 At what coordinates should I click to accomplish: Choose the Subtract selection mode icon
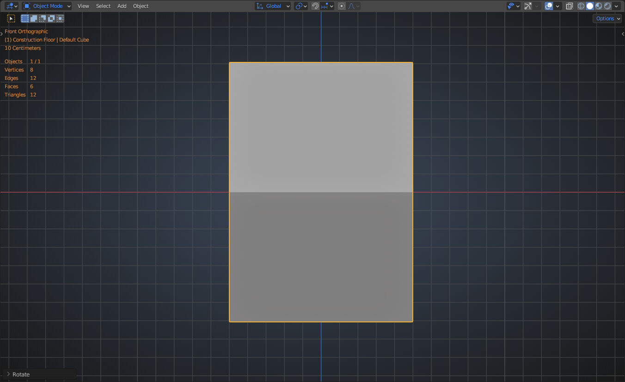(x=43, y=18)
